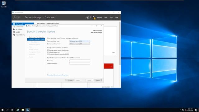
Task: Open the Recycle Bin desktop icon
Action: (4, 4)
